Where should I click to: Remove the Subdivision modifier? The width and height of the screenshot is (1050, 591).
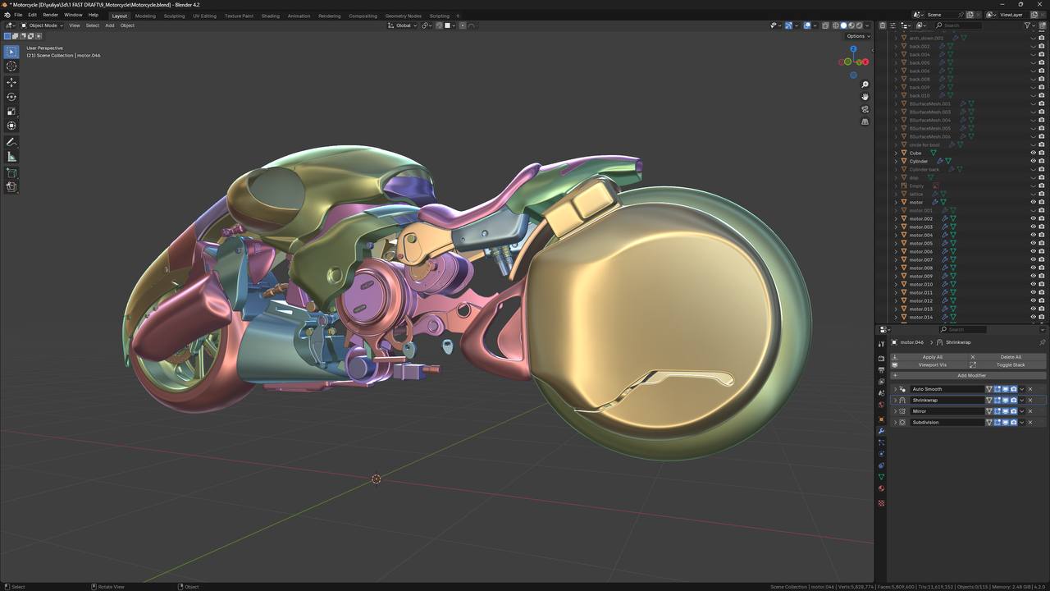coord(1031,423)
